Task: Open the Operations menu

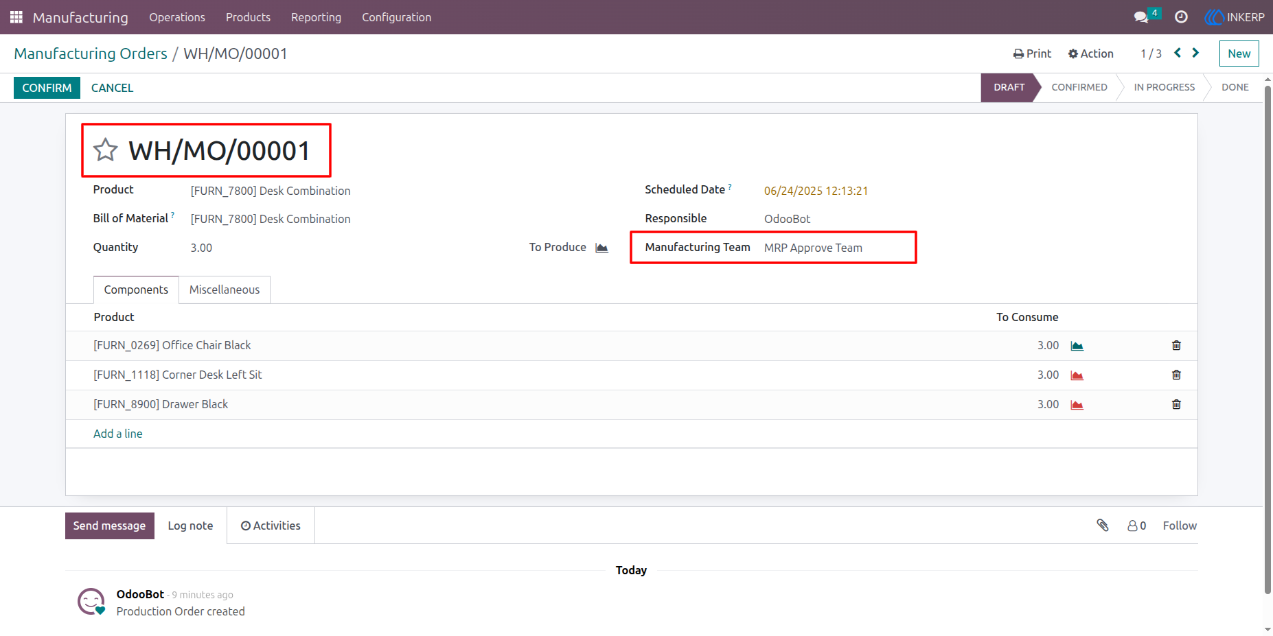Action: tap(177, 17)
